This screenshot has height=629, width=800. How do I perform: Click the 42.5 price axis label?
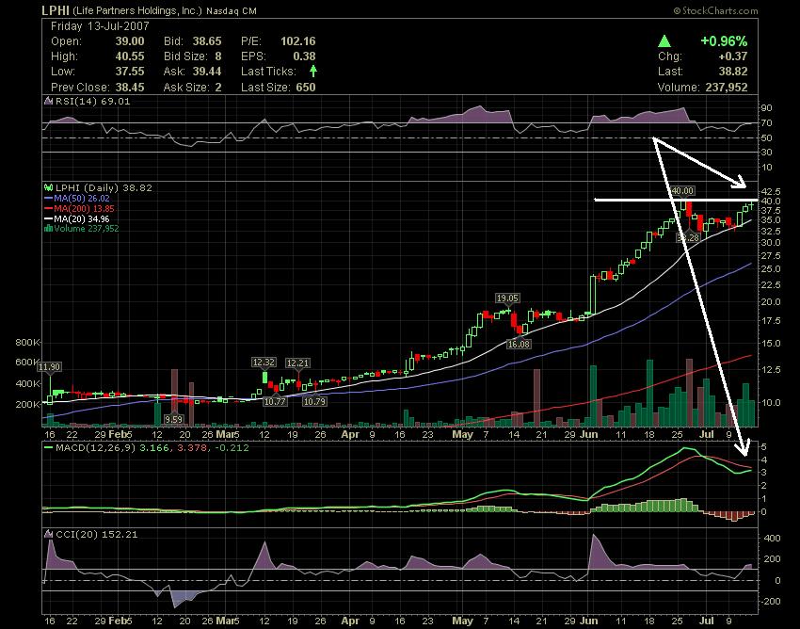(771, 191)
